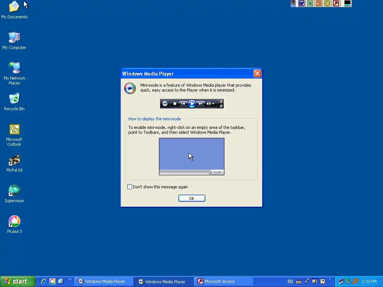Select the My Computer desktop icon
This screenshot has width=383, height=287.
pos(14,41)
